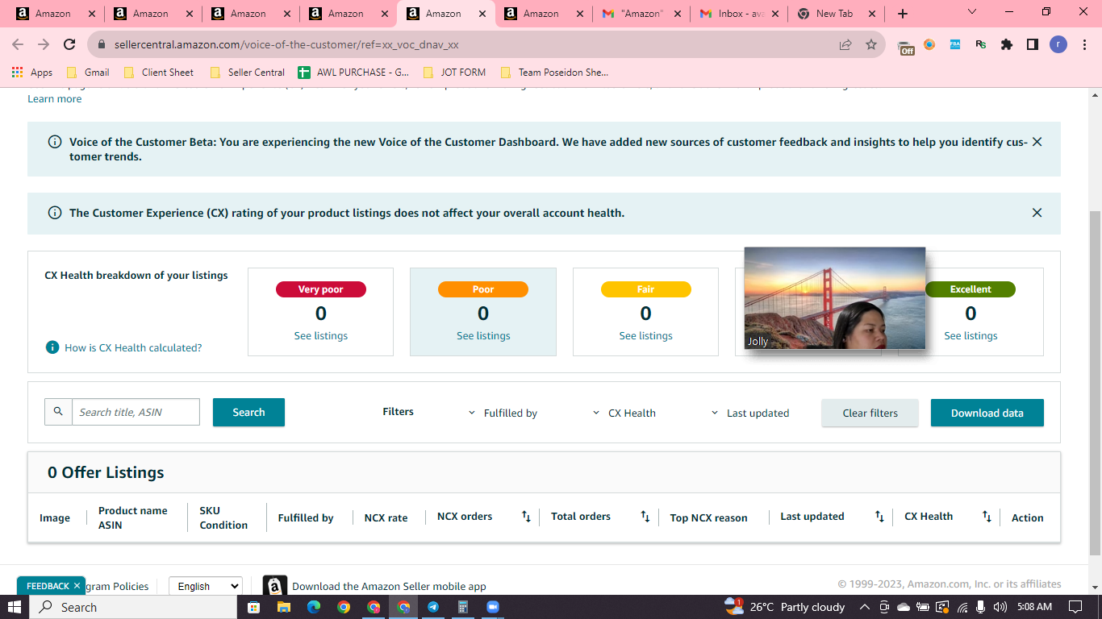Dismiss the Voice of the Customer Beta banner
1102x619 pixels.
click(1037, 142)
